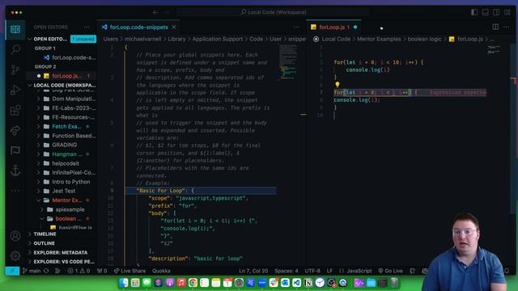
Task: Switch to the forLoop.js editor tab
Action: pyautogui.click(x=334, y=27)
